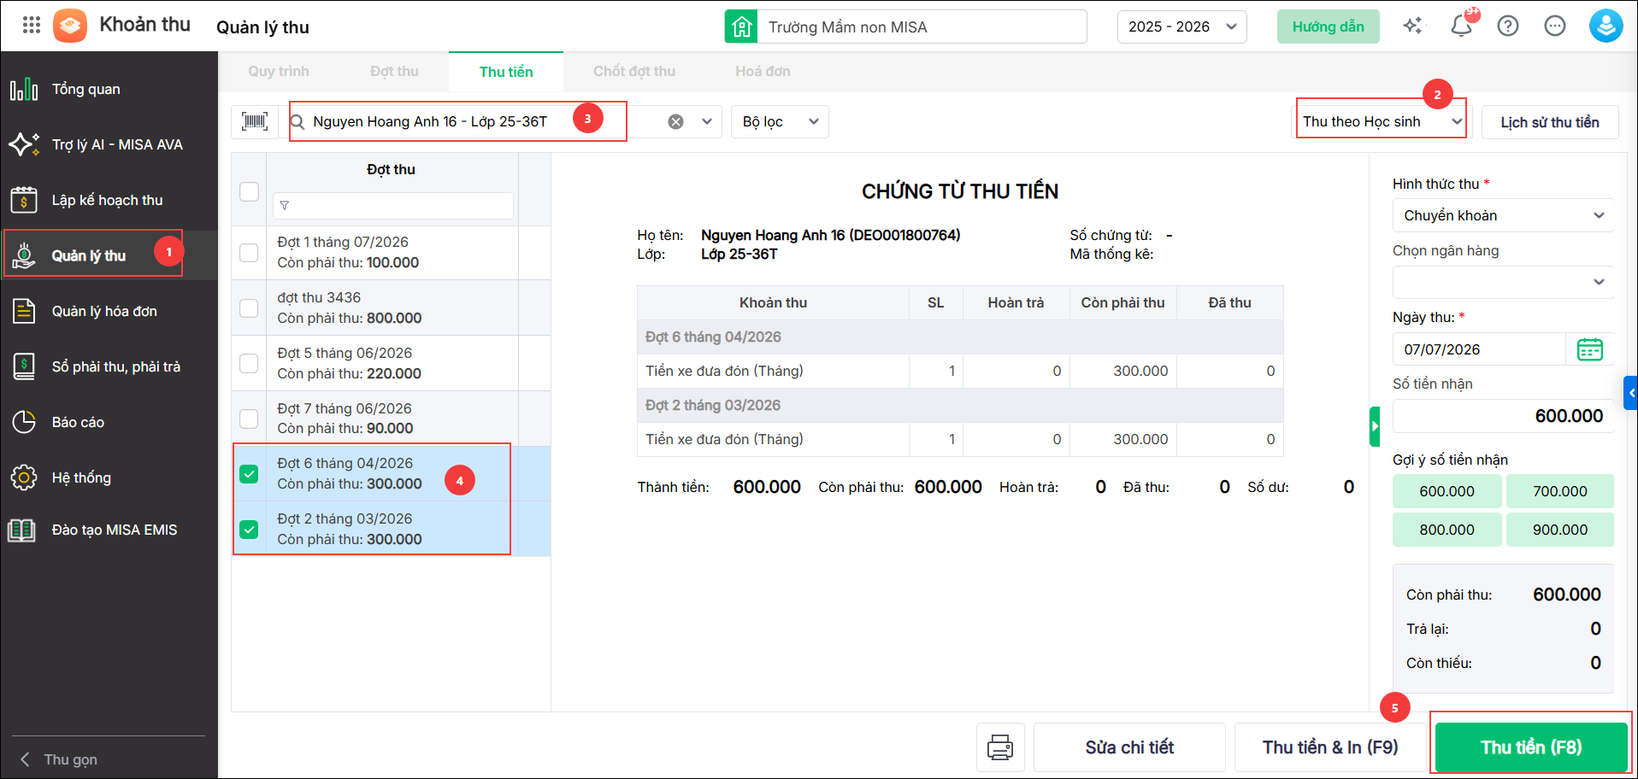Click the Khoản thu column header
Viewport: 1638px width, 779px height.
[773, 302]
